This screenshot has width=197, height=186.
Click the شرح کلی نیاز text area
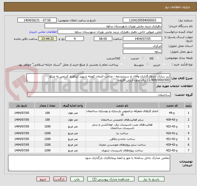point(98,78)
